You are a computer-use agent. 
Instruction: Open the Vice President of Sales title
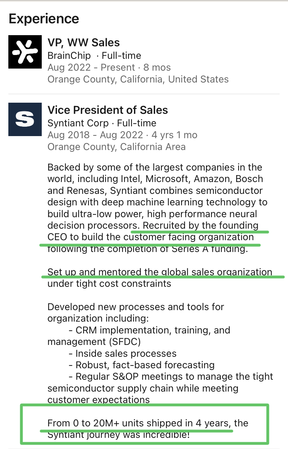107,110
